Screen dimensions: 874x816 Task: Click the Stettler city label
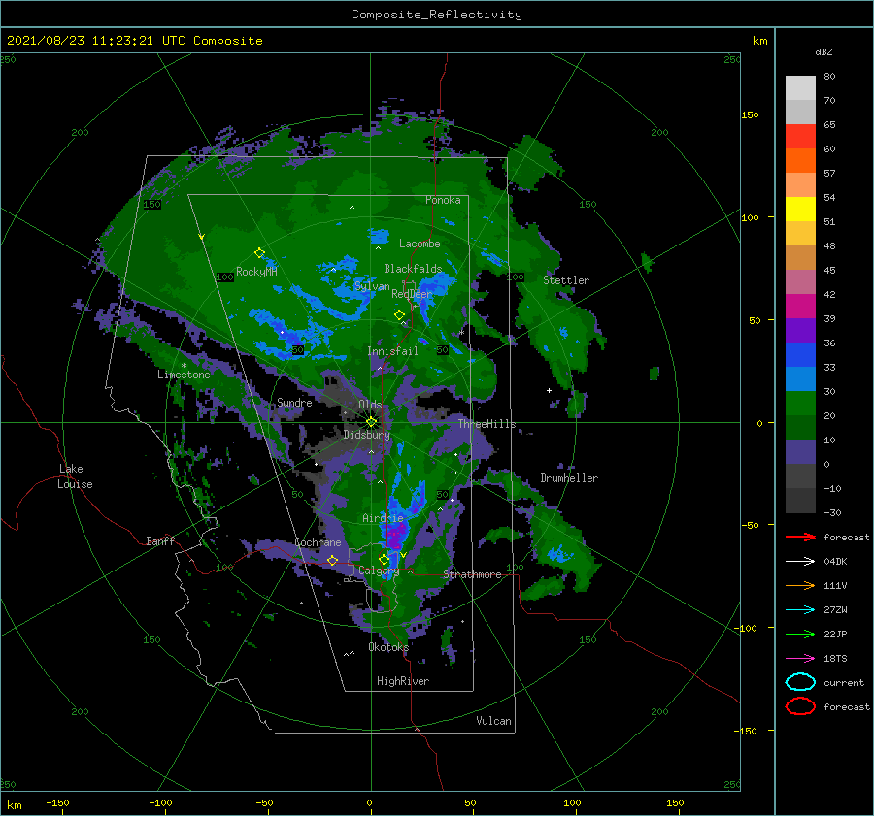coord(566,280)
